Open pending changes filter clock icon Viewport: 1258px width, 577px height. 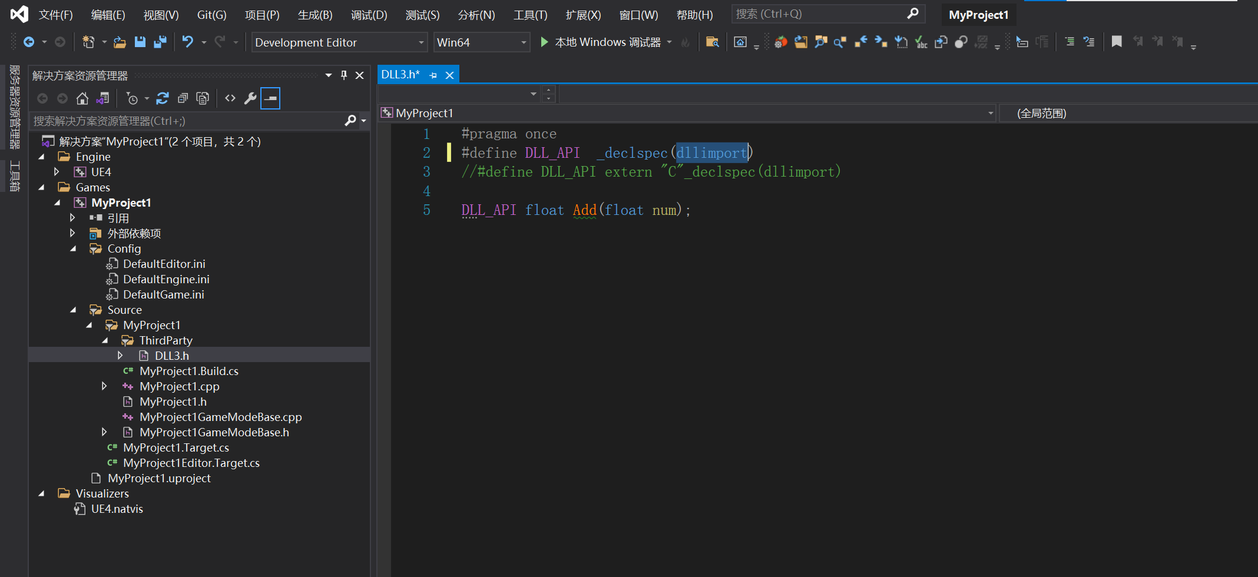pos(133,98)
